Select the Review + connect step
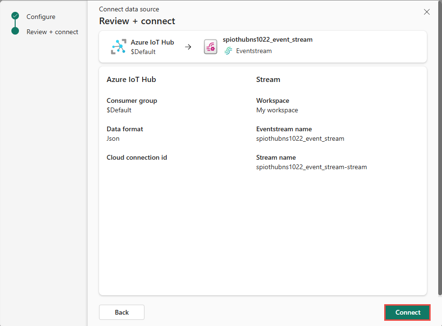The image size is (442, 326). coord(53,32)
